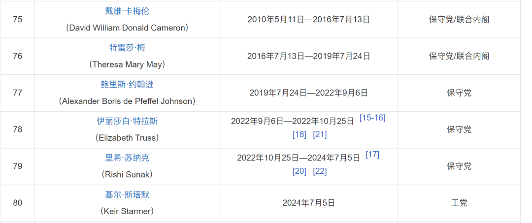Open the 里希·苏纳克 link
532x223 pixels.
127,158
